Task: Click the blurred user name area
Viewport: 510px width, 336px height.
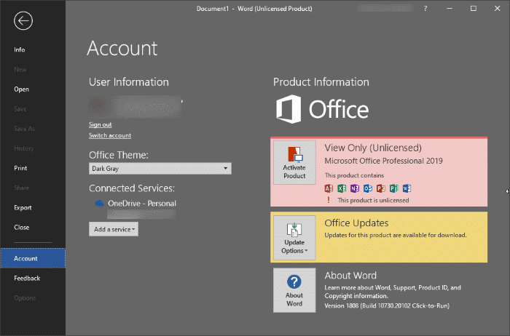Action: tap(136, 106)
